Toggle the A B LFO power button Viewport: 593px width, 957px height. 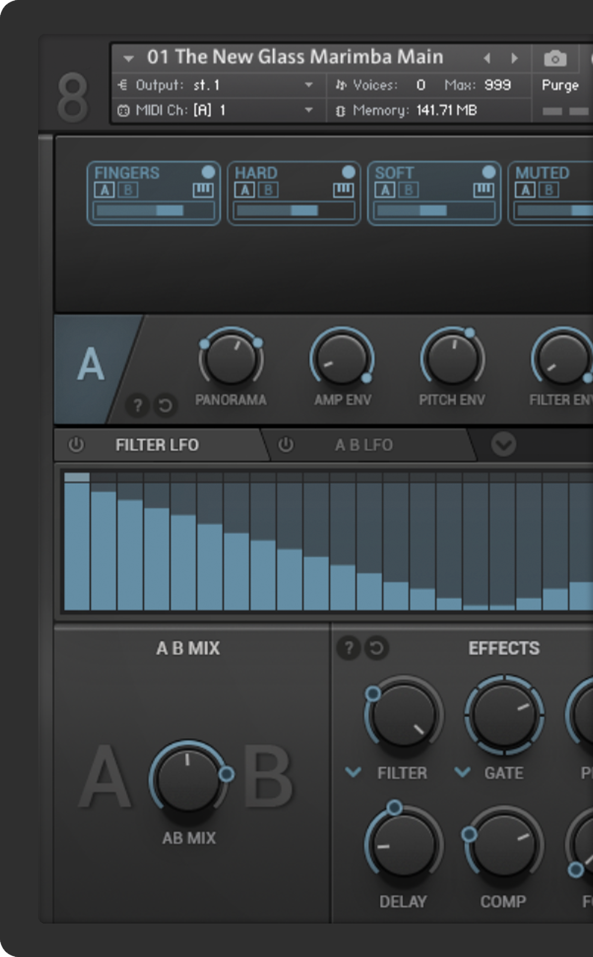286,445
